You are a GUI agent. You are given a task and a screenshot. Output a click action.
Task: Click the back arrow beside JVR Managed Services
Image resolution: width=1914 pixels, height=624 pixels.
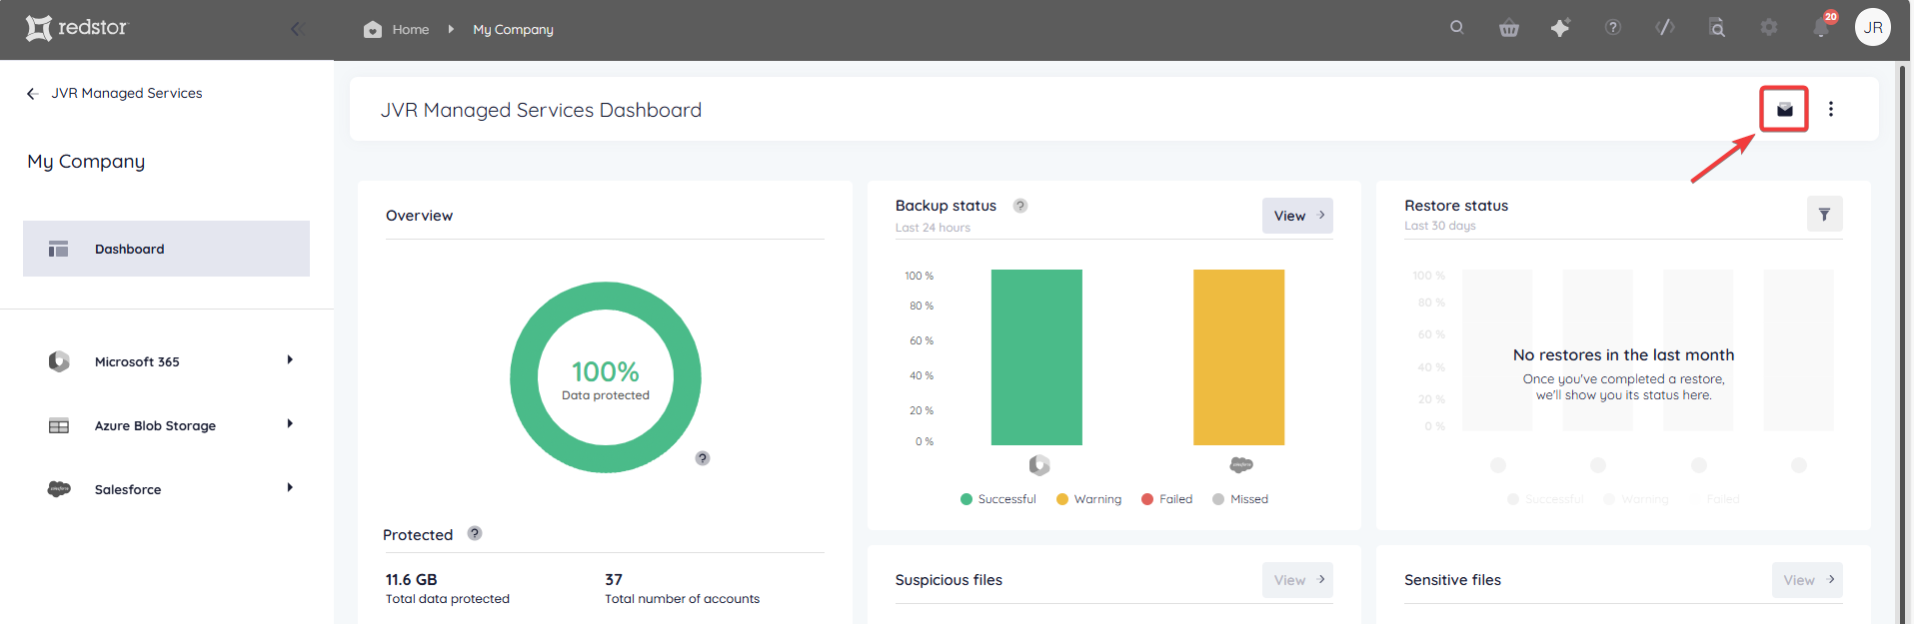(32, 93)
